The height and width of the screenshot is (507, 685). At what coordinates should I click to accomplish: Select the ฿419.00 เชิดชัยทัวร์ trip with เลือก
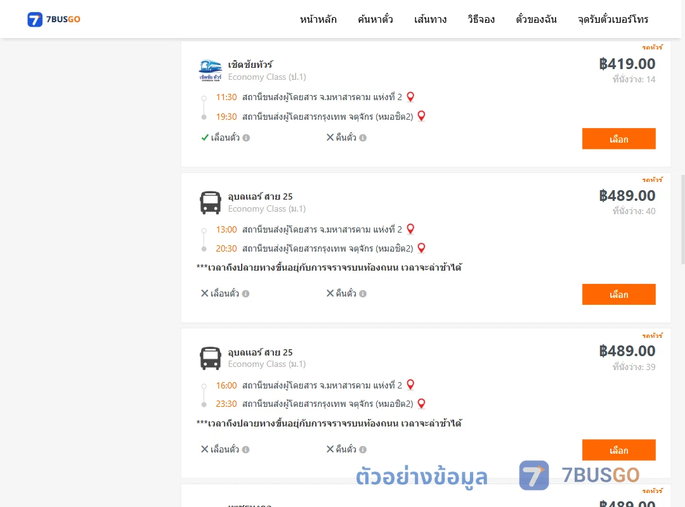coord(618,139)
